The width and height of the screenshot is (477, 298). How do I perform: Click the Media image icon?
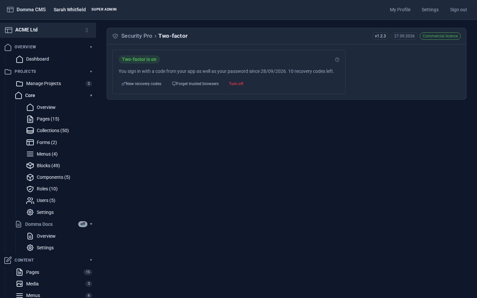[x=20, y=284]
